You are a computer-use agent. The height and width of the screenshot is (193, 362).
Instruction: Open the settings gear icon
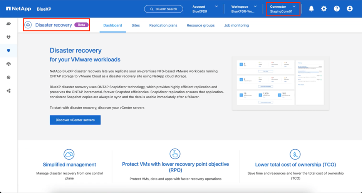tap(324, 9)
